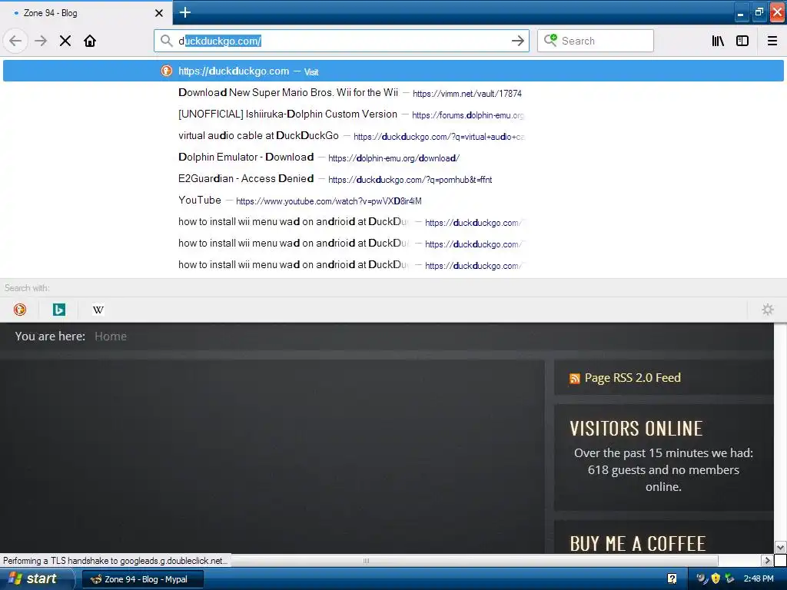Image resolution: width=787 pixels, height=590 pixels.
Task: Search with the Bing engine icon
Action: (59, 310)
